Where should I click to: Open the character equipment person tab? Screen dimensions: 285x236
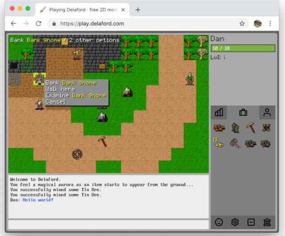coord(267,112)
